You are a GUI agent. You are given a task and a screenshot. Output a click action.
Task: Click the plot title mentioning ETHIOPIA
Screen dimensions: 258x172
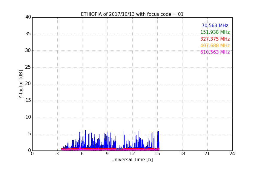[132, 14]
